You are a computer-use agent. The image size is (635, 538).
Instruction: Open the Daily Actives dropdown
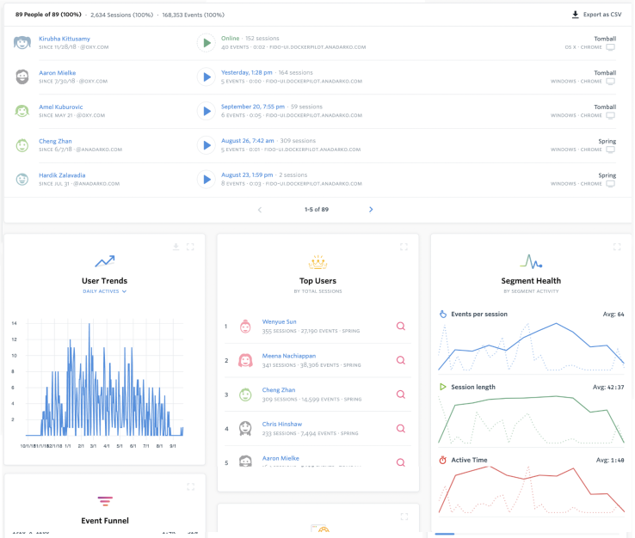104,291
